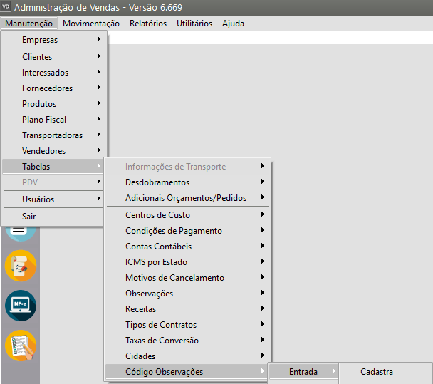433x384 pixels.
Task: Click the Ajuda menu
Action: pyautogui.click(x=233, y=24)
